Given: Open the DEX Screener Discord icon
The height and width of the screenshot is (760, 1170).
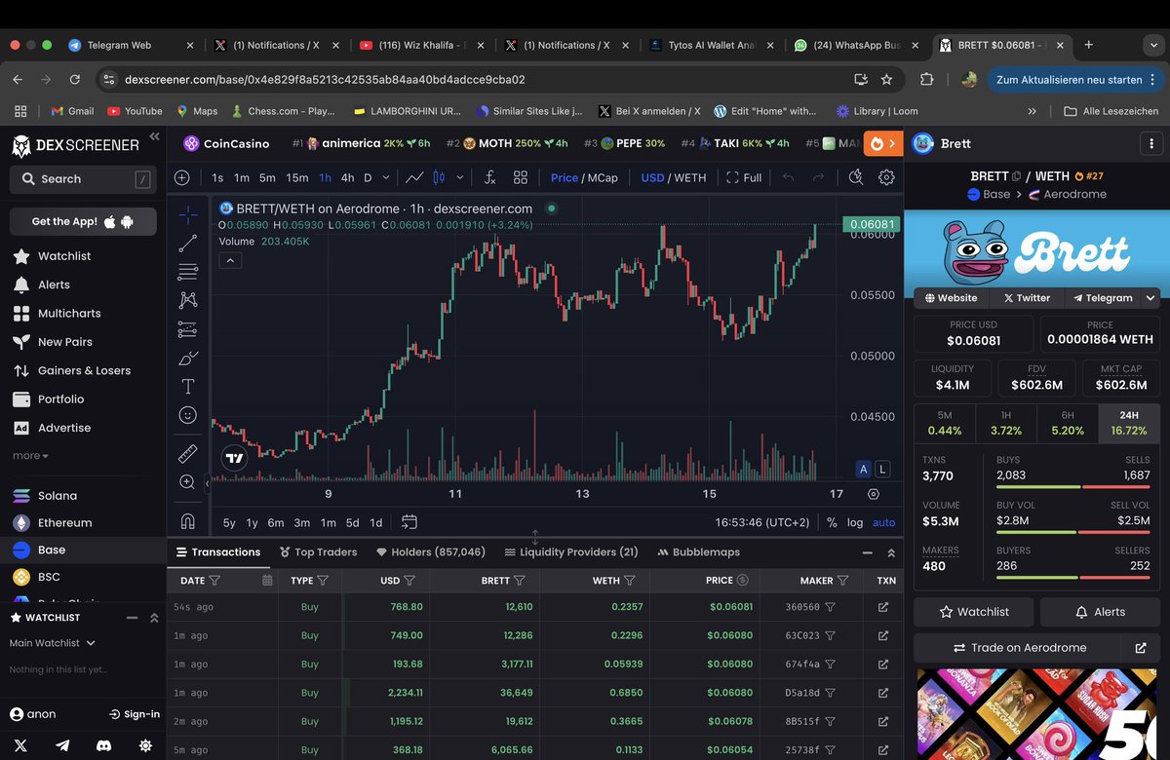Looking at the screenshot, I should (103, 744).
